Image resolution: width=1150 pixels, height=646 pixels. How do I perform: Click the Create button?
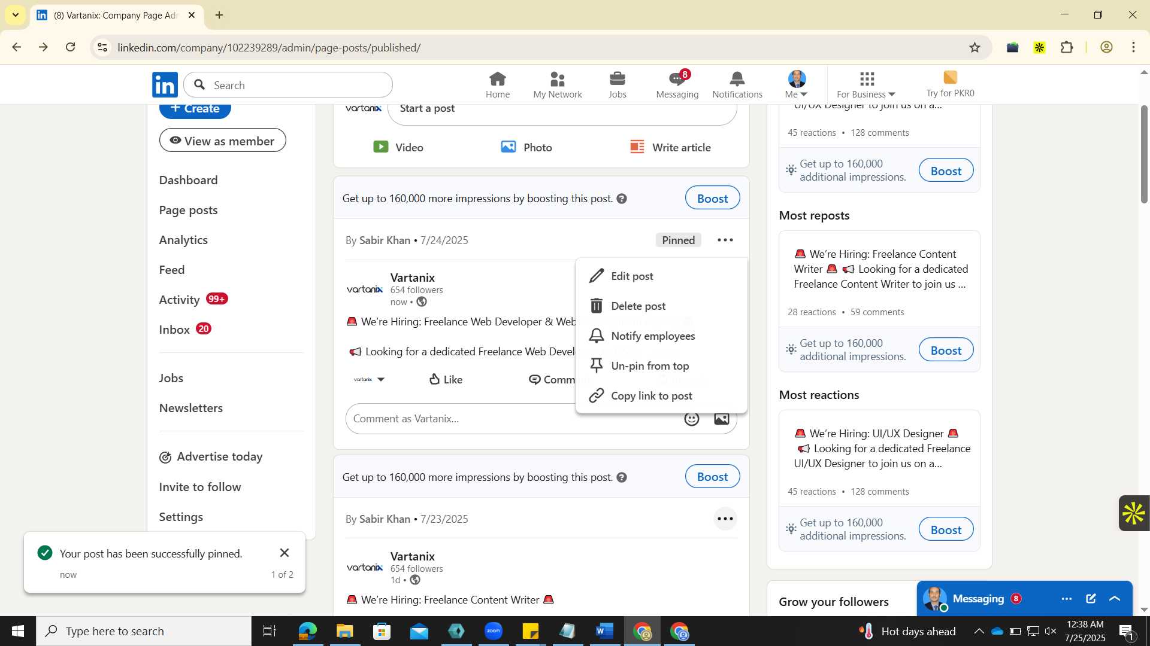click(195, 110)
